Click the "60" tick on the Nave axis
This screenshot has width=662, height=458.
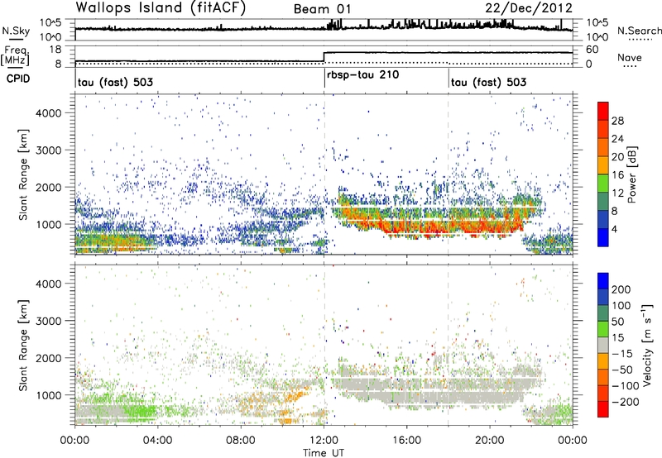pyautogui.click(x=592, y=50)
